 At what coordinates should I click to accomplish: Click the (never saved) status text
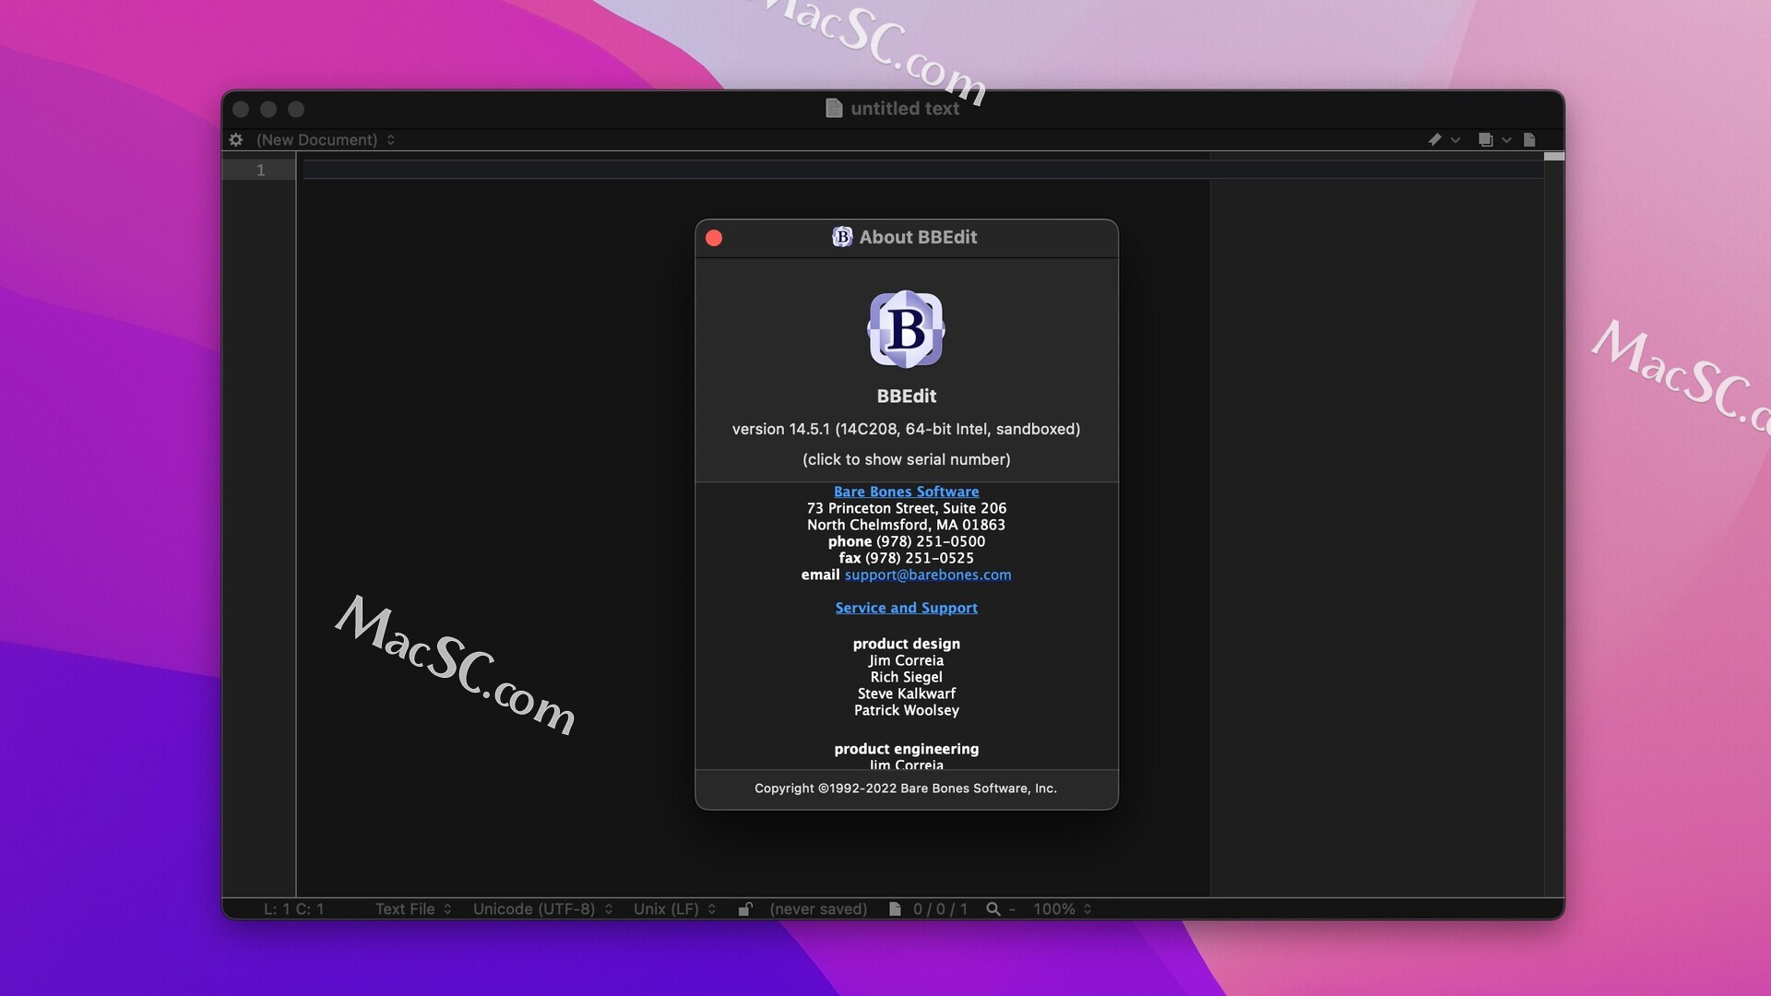point(818,908)
